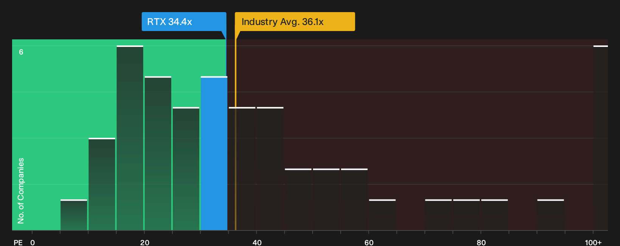Viewport: 620px width, 246px height.
Task: Click the x-axis label 0
Action: 33,242
